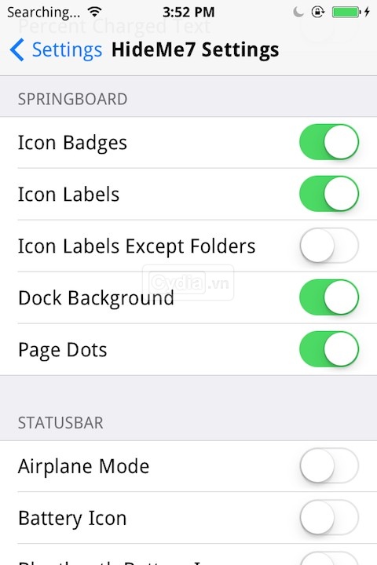Turn off the Icon Labels switch
The height and width of the screenshot is (565, 377).
pyautogui.click(x=329, y=194)
